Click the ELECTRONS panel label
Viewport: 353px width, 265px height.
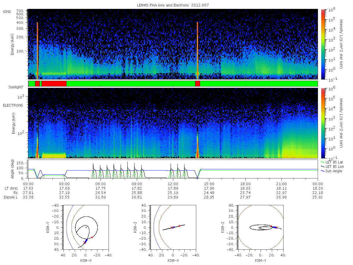(13, 105)
